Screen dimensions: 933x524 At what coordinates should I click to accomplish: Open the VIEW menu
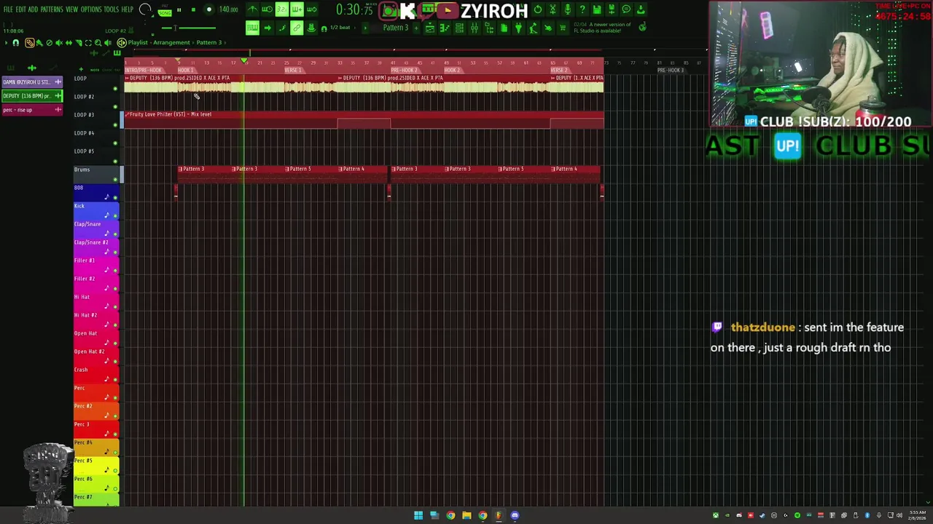point(71,9)
